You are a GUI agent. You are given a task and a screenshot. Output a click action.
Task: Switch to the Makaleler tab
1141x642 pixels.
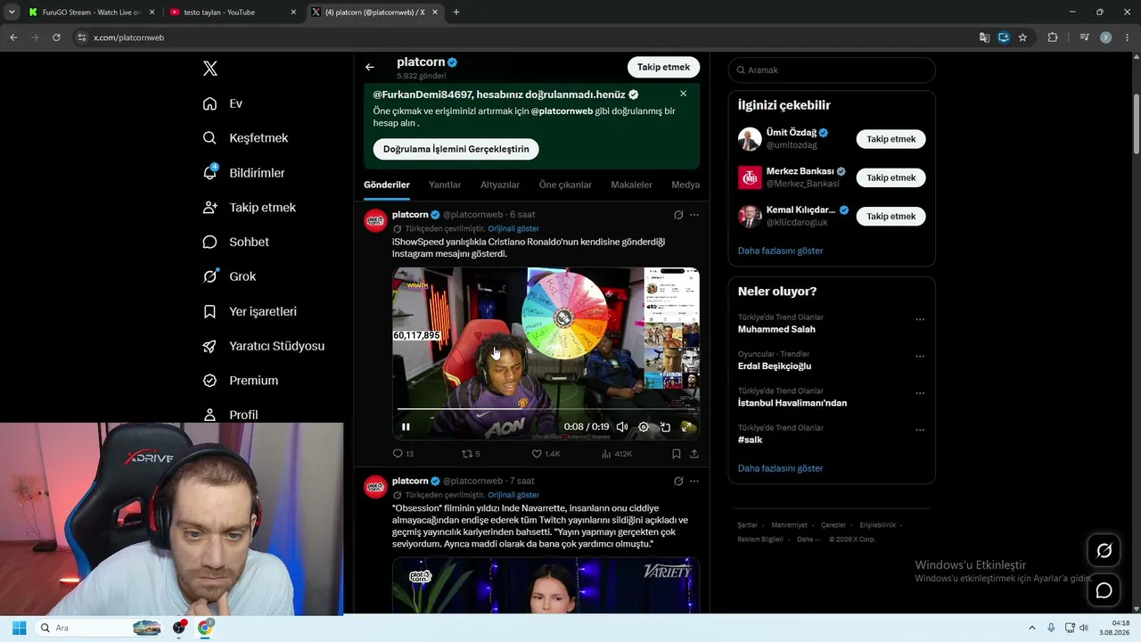click(x=631, y=185)
